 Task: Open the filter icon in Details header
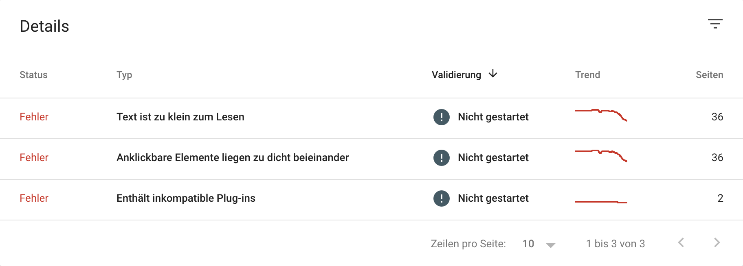pyautogui.click(x=715, y=24)
